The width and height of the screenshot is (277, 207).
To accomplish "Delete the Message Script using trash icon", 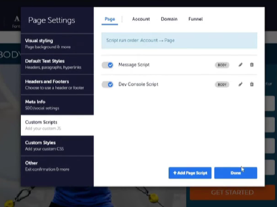I will coord(252,65).
